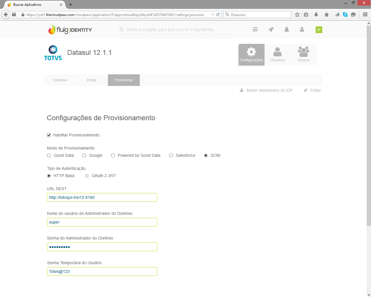Select the Buscar Aplicativos browser tab
This screenshot has width=371, height=297.
pyautogui.click(x=34, y=5)
